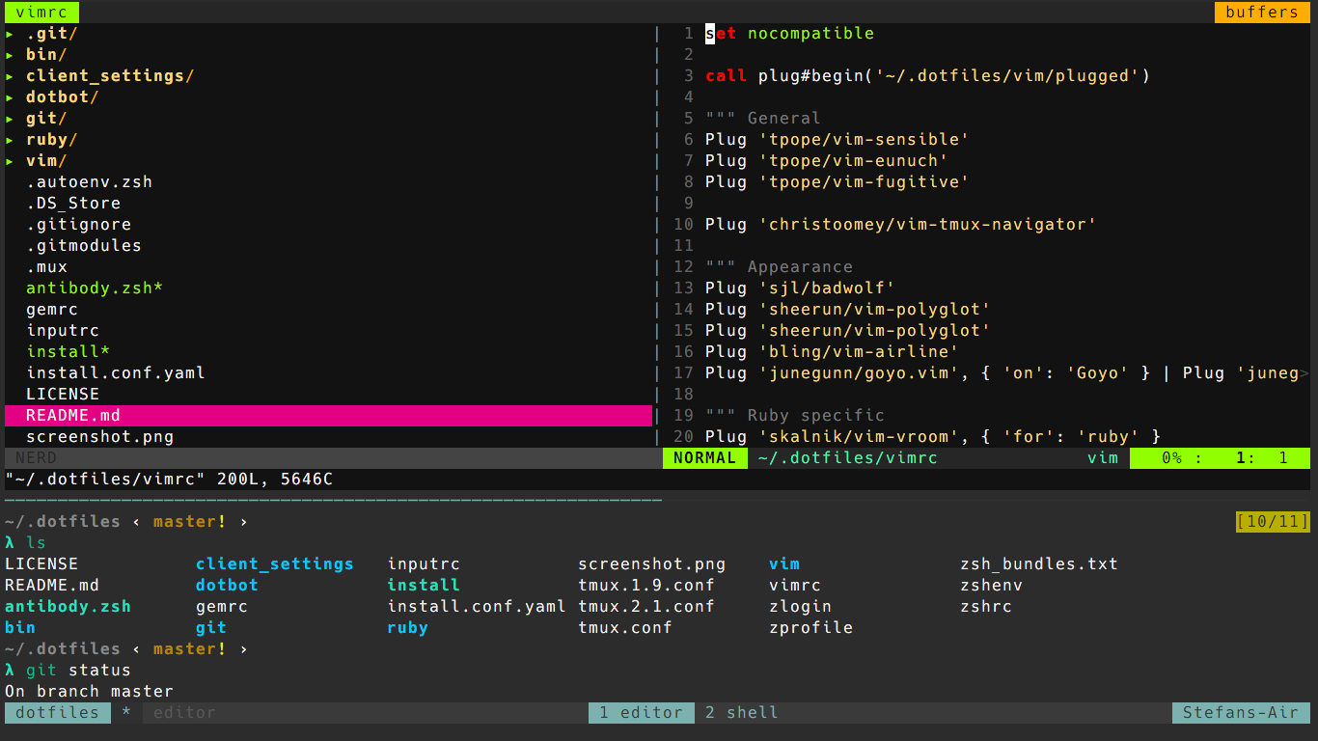Click Plug 'skalnik/vim-vroom' line
The width and height of the screenshot is (1318, 741).
(932, 437)
